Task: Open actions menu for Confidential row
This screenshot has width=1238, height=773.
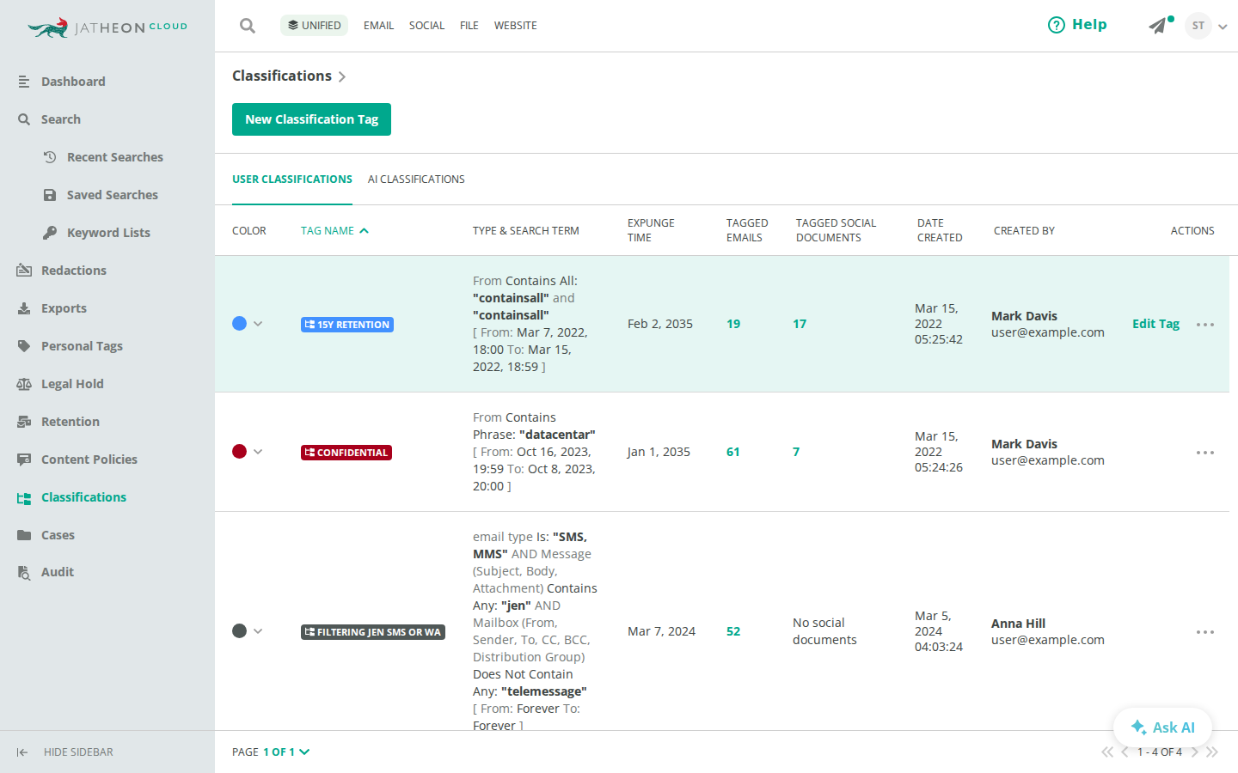Action: [x=1205, y=453]
